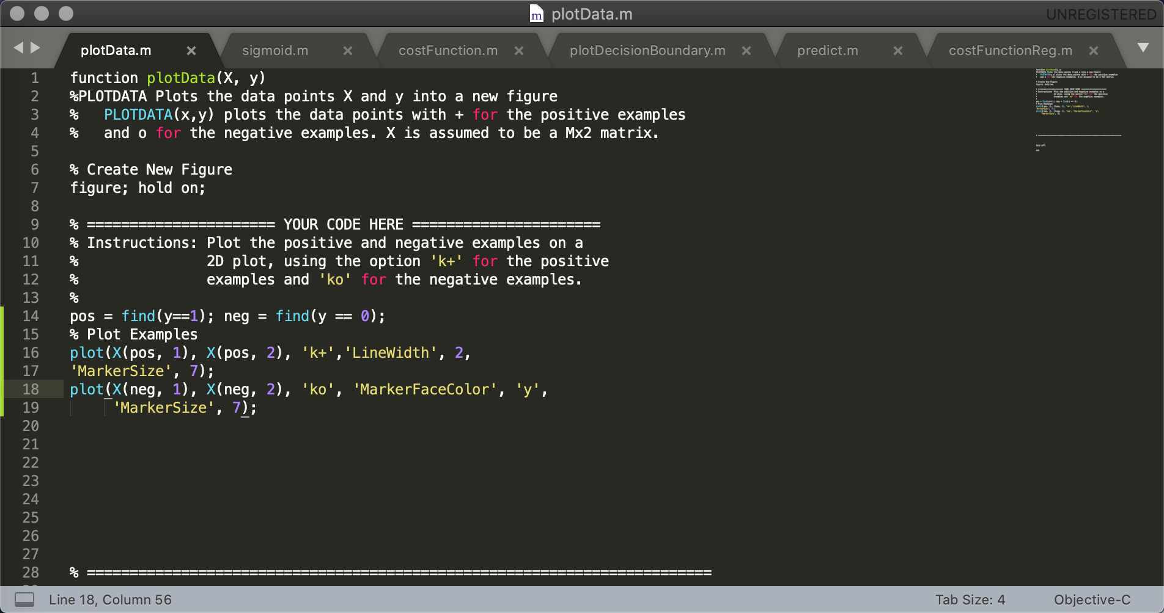Screen dimensions: 1164x613
Task: Click the 'k+' string on line 16
Action: click(318, 353)
